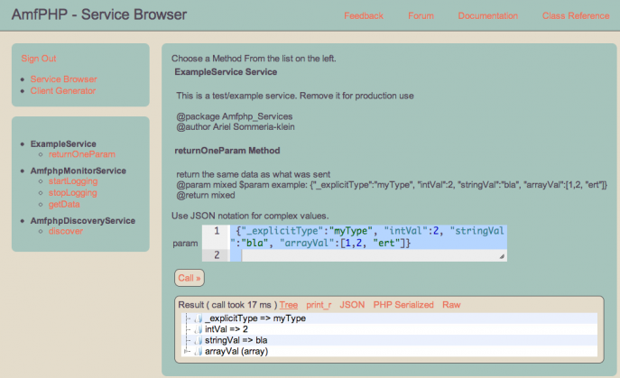Click 'This is a test/example service' description
This screenshot has height=378, width=620.
295,96
